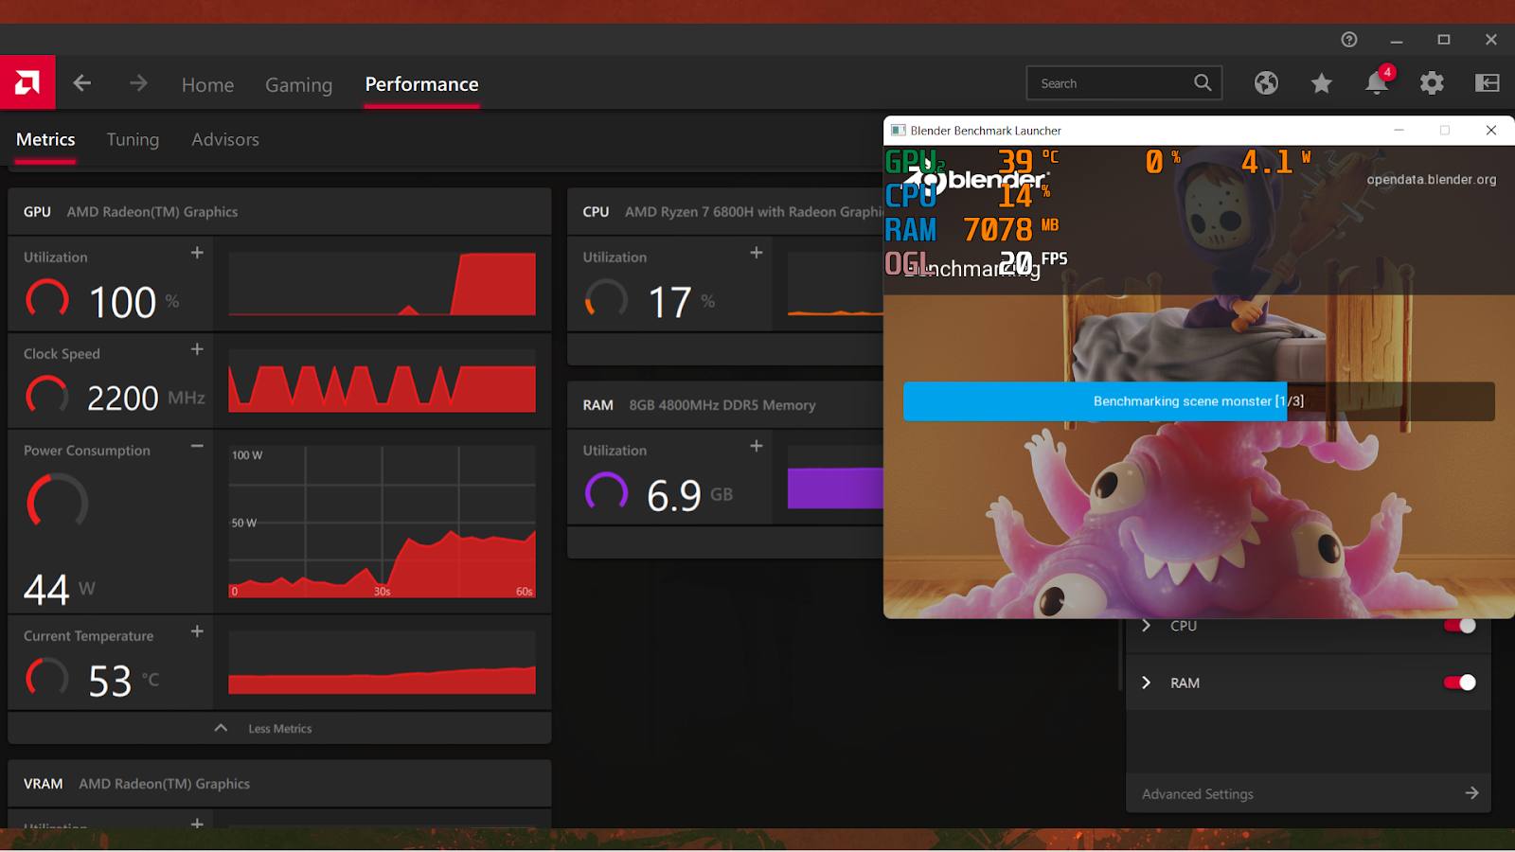Switch to the Tuning sub-tab
The image size is (1515, 852).
coord(133,139)
